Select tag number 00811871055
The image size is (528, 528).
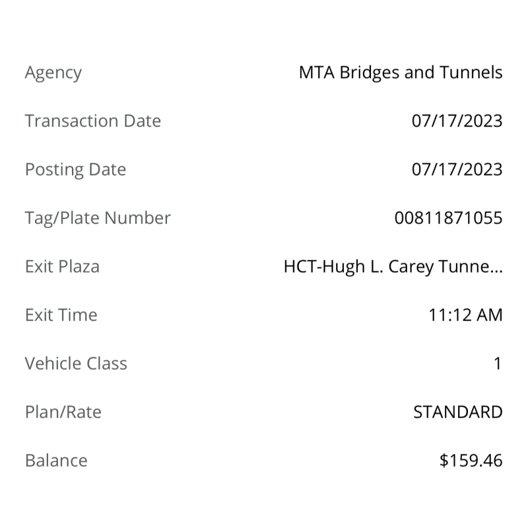coord(448,218)
